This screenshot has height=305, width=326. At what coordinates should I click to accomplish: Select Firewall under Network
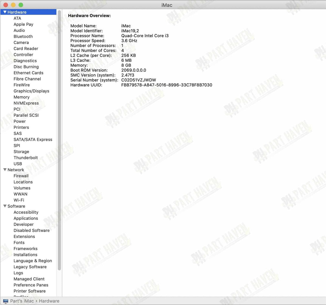[21, 176]
